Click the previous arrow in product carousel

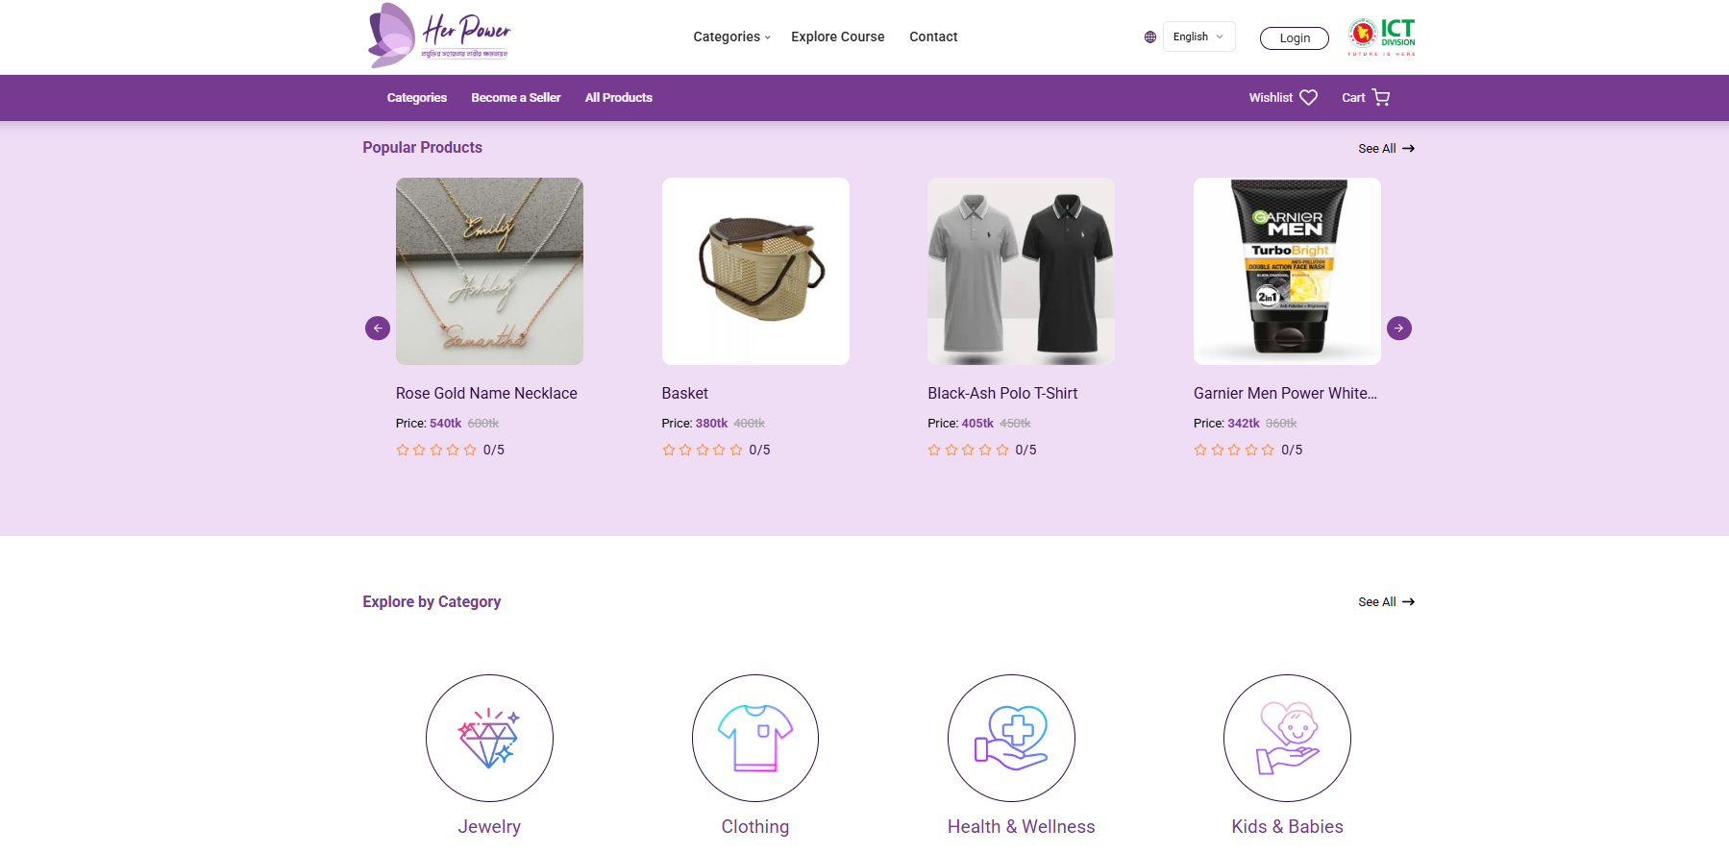[378, 329]
